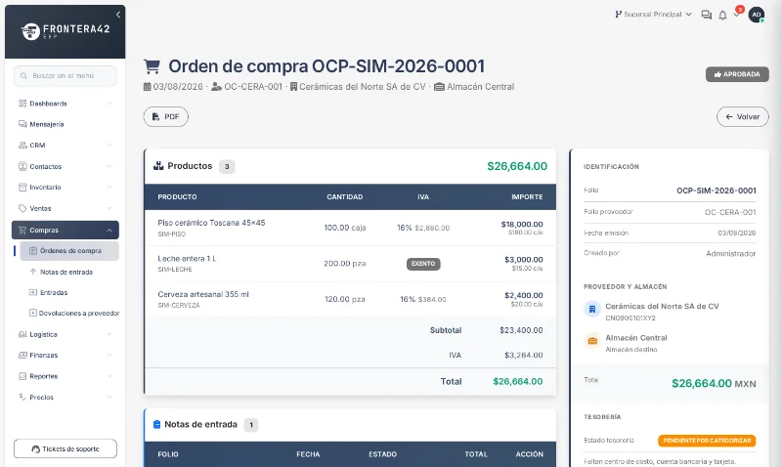Image resolution: width=782 pixels, height=467 pixels.
Task: Click the folio value OCP-SIM-2026-0001 in side panel
Action: point(717,191)
